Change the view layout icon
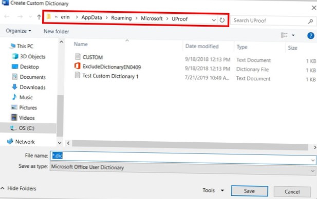This screenshot has height=199, width=317. pyautogui.click(x=284, y=35)
